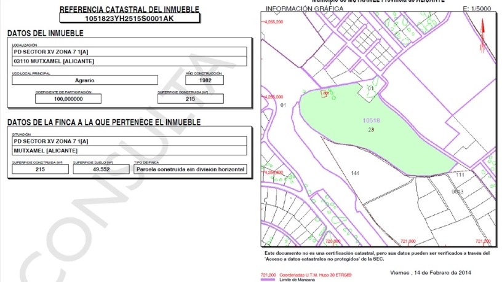The image size is (502, 282).
Task: Click the land surface value 49.552
Action: (x=101, y=169)
